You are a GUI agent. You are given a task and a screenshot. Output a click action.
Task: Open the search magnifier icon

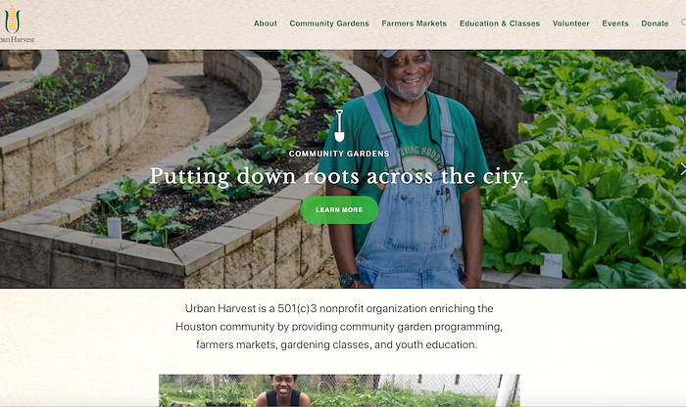click(x=683, y=23)
